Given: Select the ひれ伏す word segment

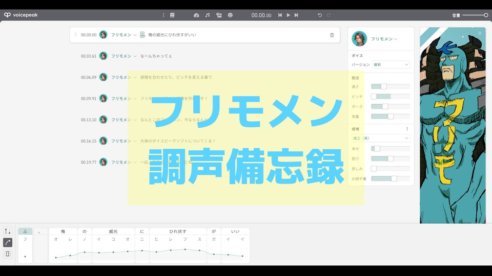Looking at the screenshot, I should click(178, 231).
